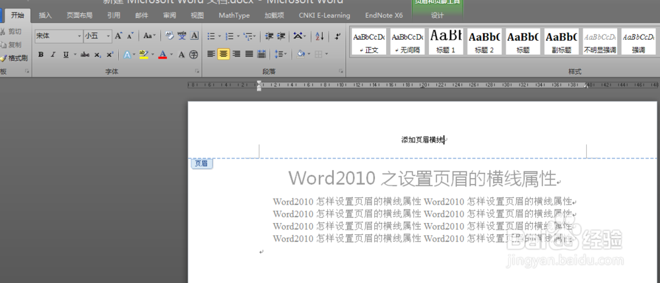660x283 pixels.
Task: Click the Enclose Characters (字) icon
Action: [193, 54]
